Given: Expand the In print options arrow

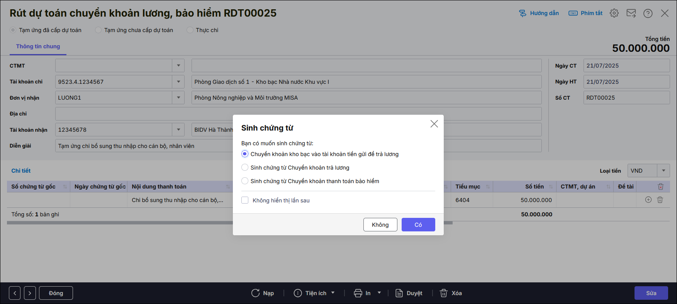Looking at the screenshot, I should (379, 293).
